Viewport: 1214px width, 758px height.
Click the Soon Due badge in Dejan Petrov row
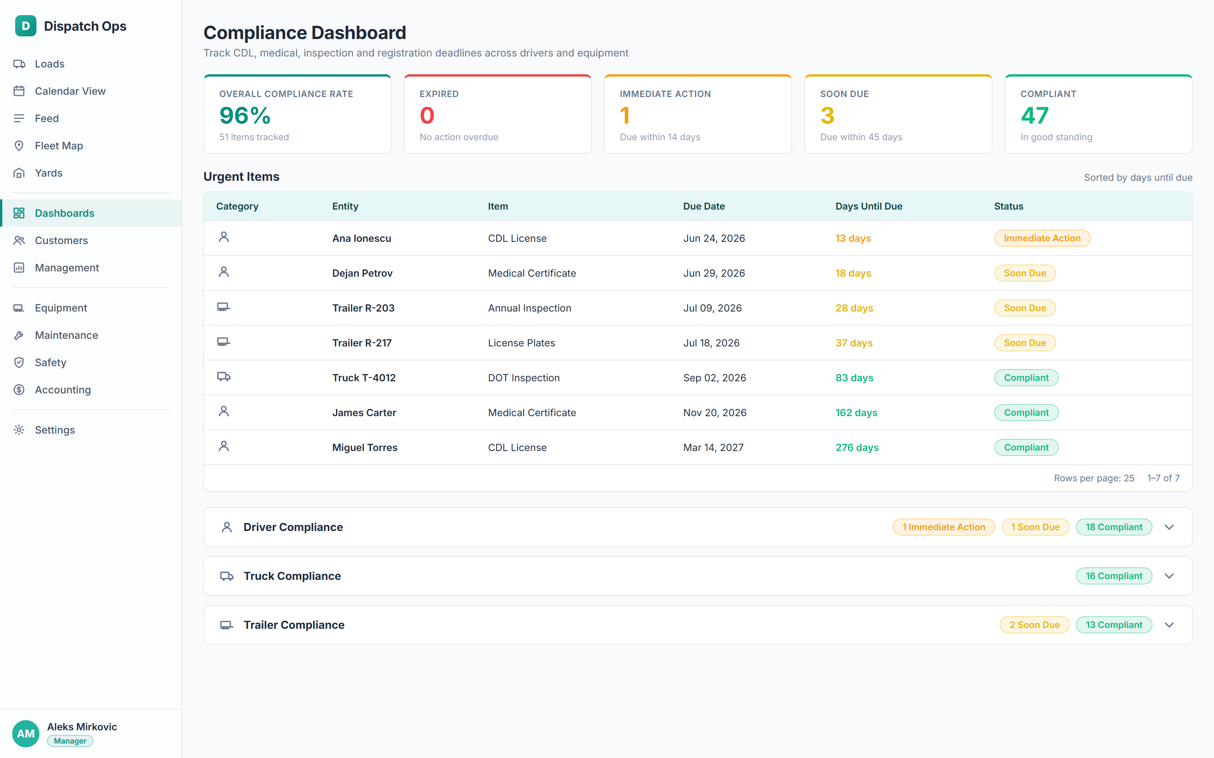[1025, 273]
